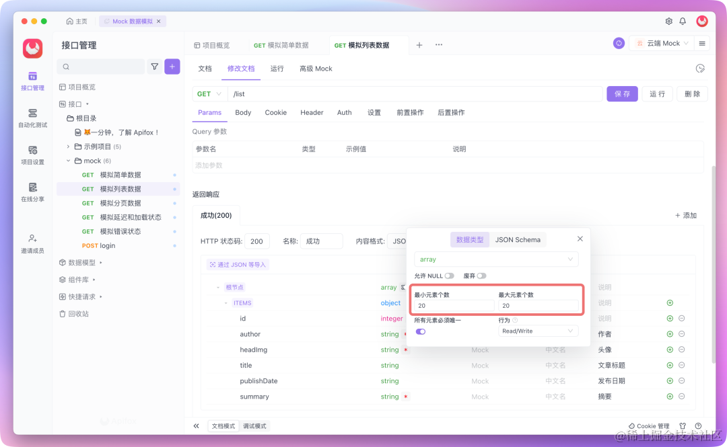Add a field after the author row

tap(670, 334)
